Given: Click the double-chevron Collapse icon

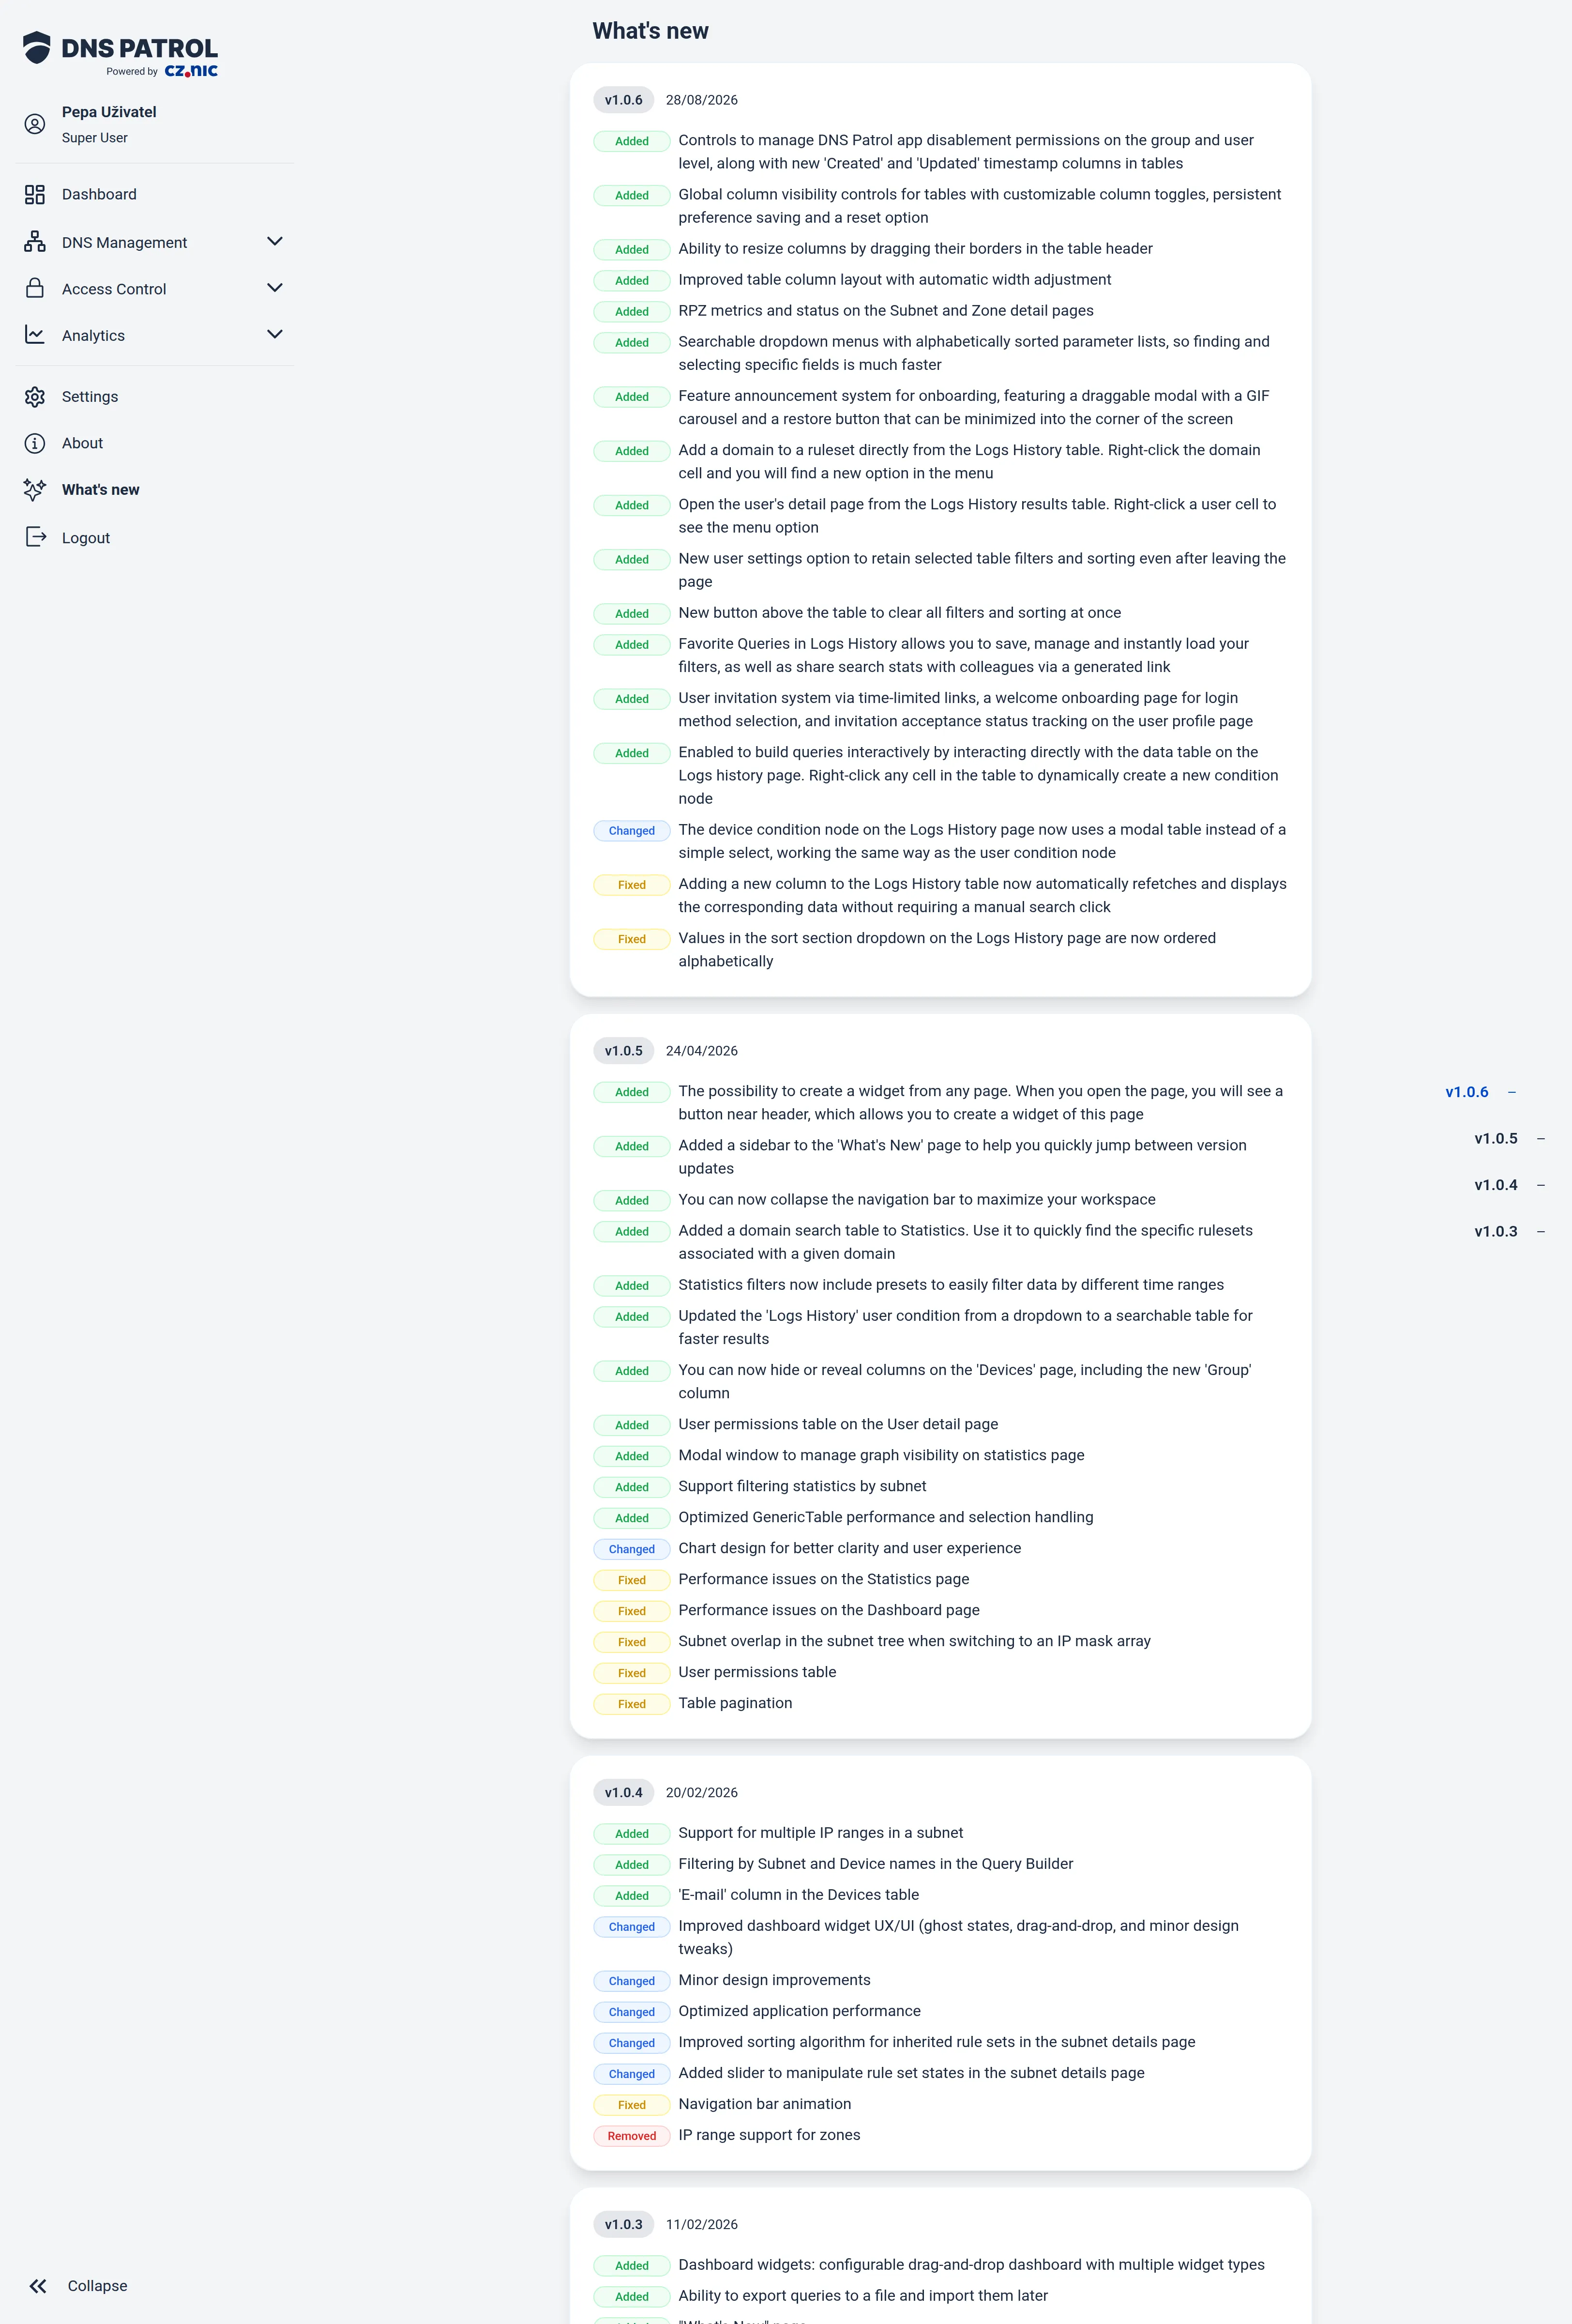Looking at the screenshot, I should 38,2286.
